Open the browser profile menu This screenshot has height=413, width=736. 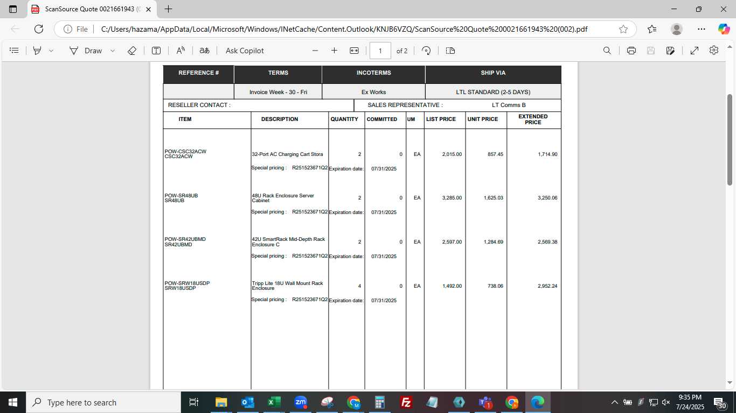[x=677, y=29]
